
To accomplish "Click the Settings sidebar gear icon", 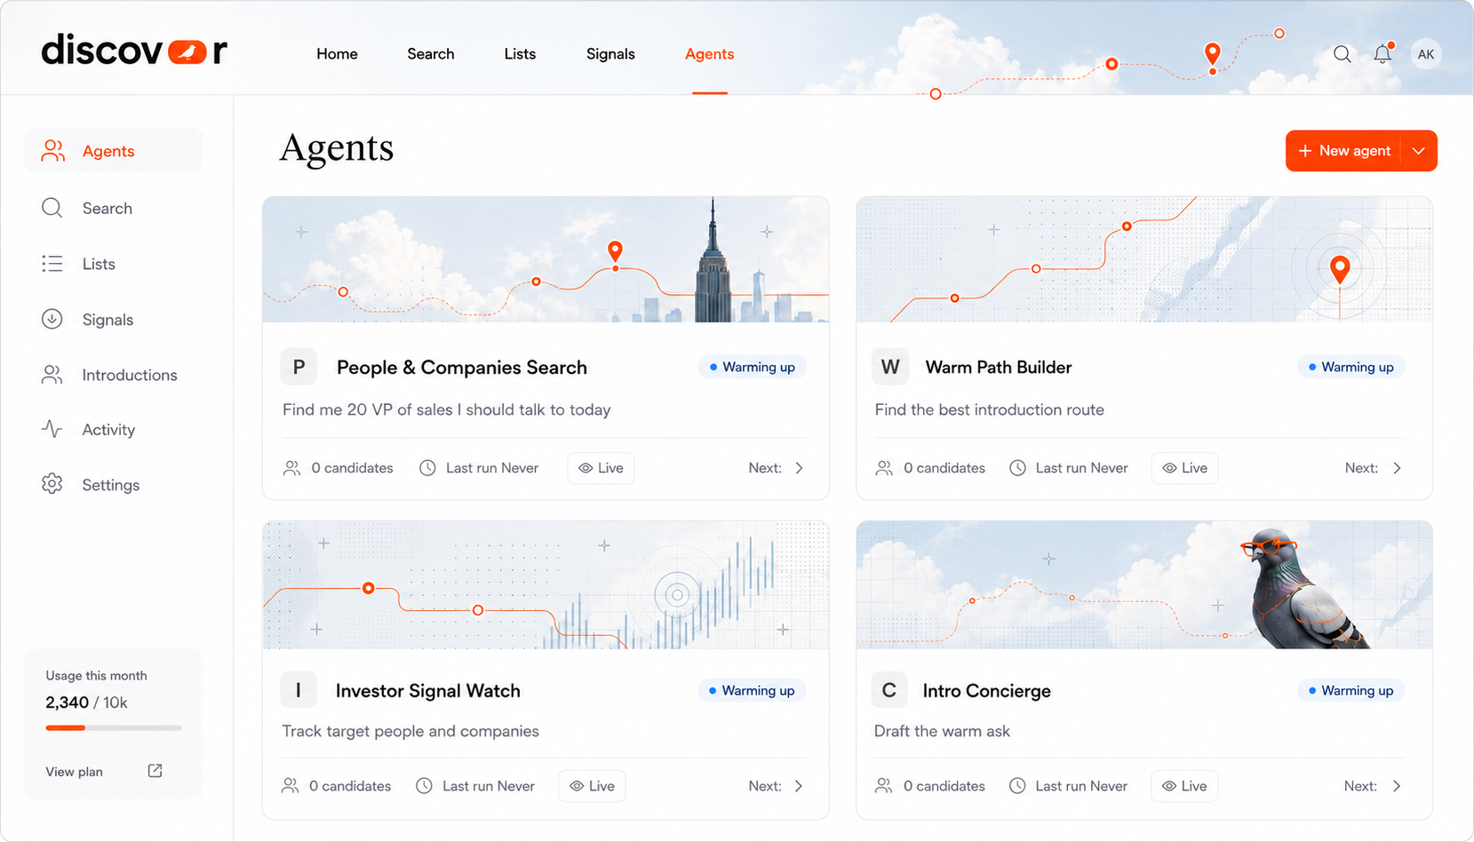I will coord(52,484).
